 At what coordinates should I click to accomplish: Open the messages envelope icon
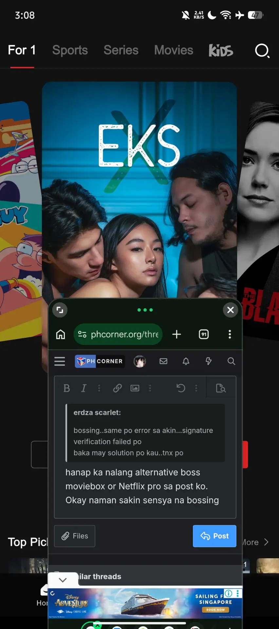click(163, 361)
